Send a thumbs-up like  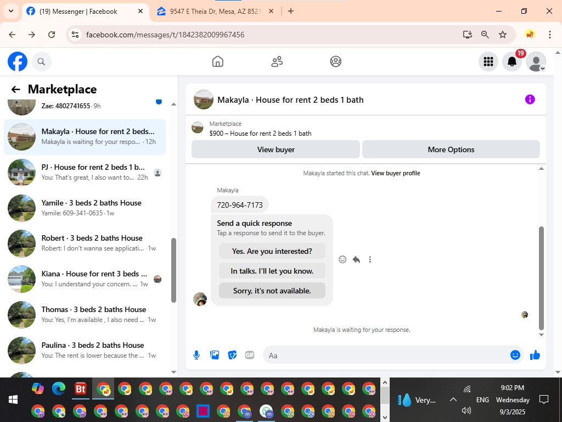pos(535,355)
